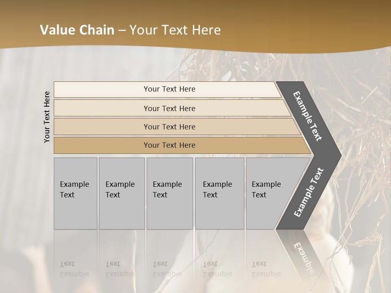This screenshot has width=391, height=293.
Task: Select the second 'Your Text Here' bar
Action: (169, 108)
